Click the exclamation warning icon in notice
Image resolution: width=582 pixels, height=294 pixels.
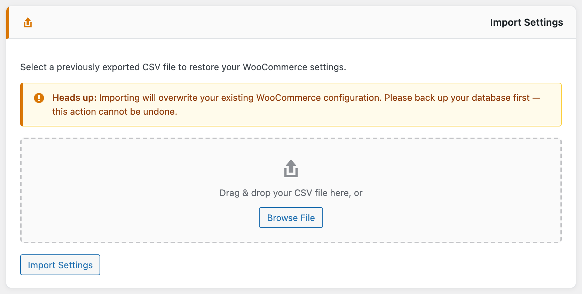click(39, 98)
